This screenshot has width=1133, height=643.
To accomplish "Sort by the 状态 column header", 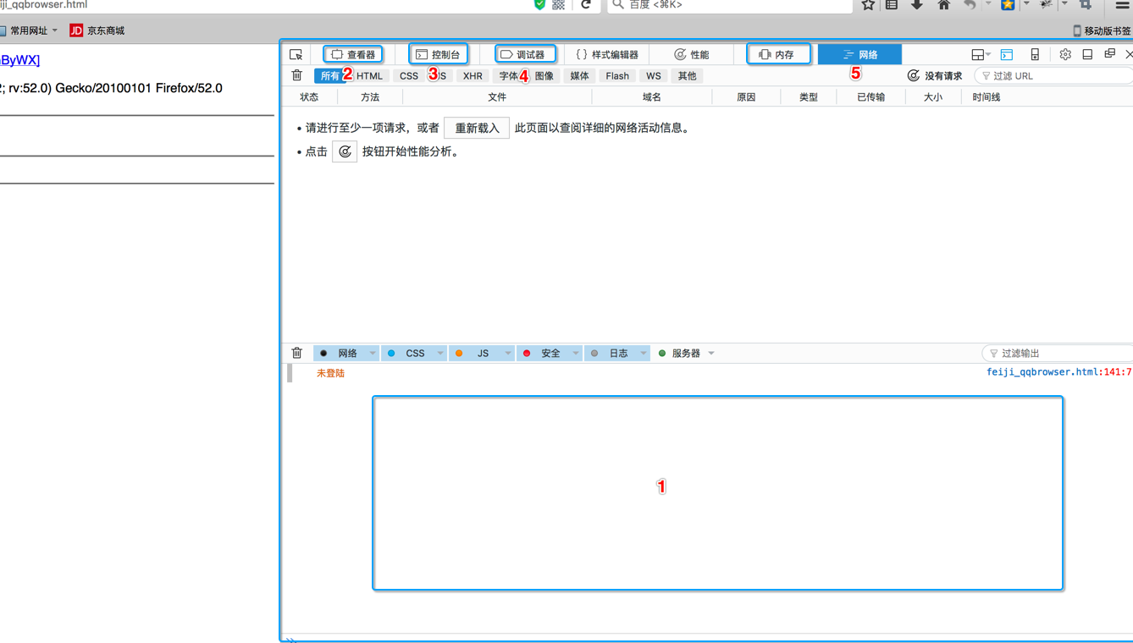I will 309,97.
